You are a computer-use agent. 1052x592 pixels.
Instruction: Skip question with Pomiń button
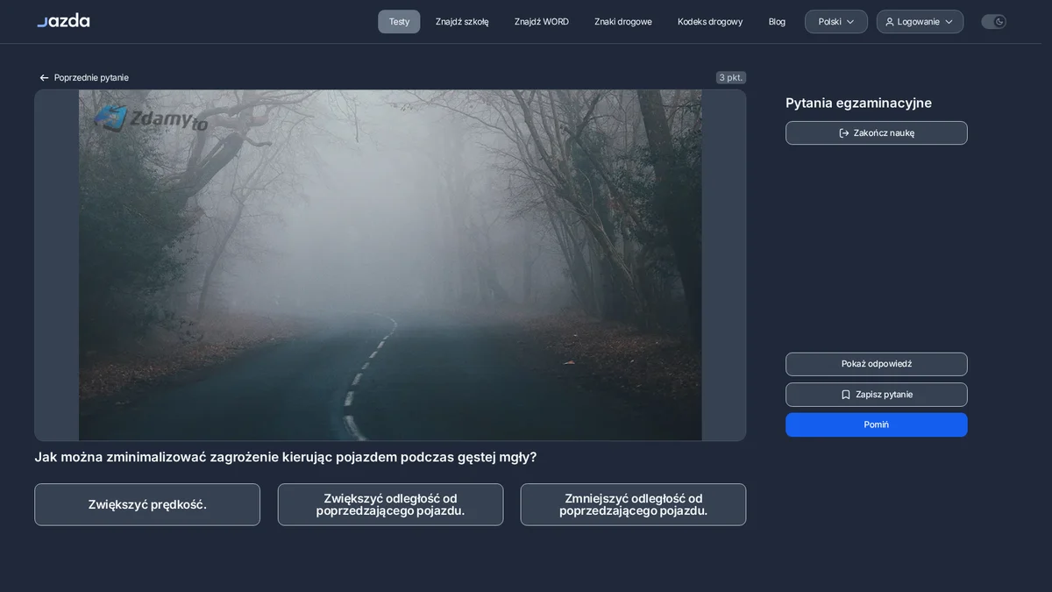[x=877, y=424]
